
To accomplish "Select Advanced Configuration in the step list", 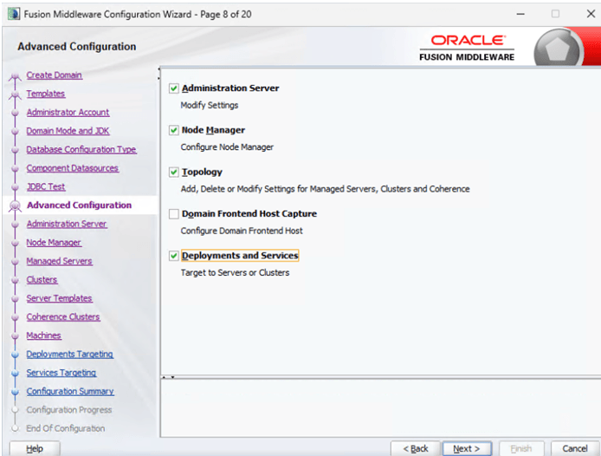I will [80, 205].
